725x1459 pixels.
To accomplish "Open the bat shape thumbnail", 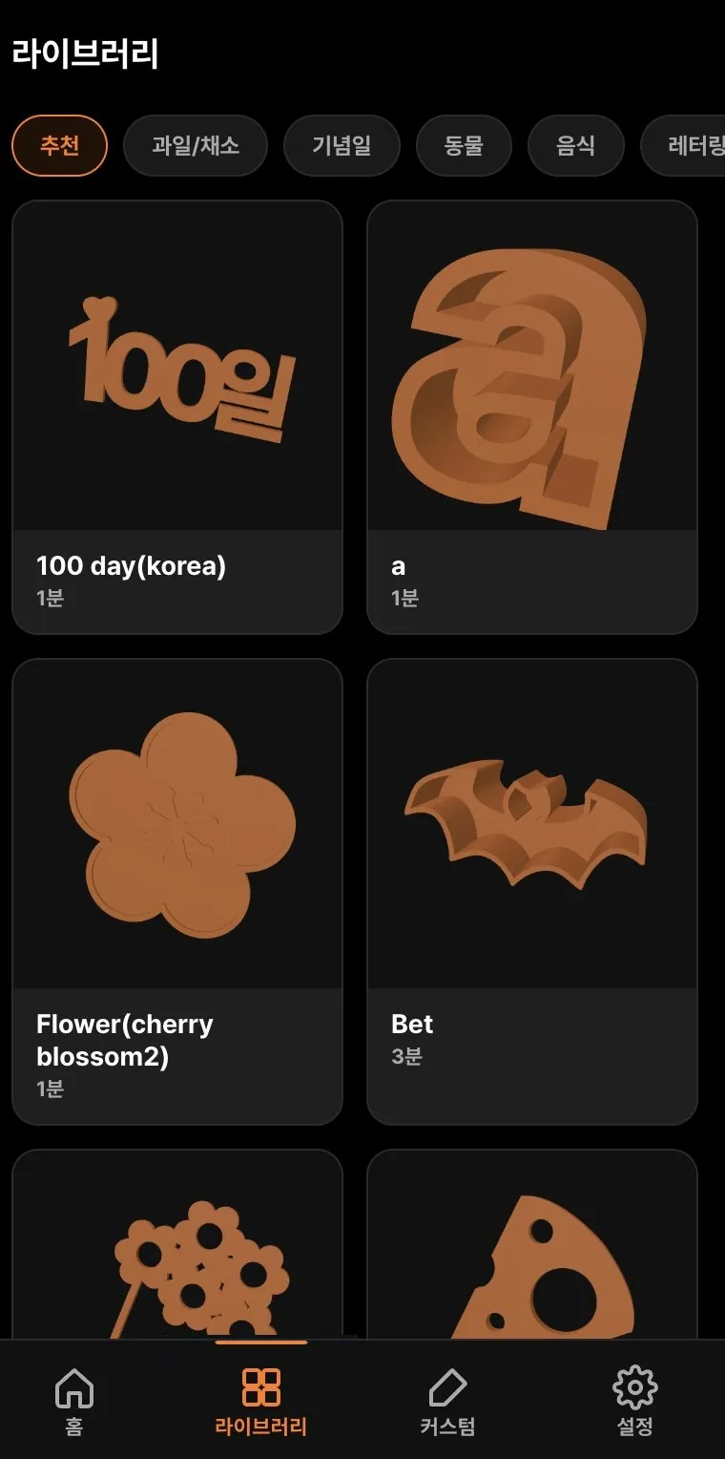I will pyautogui.click(x=532, y=823).
